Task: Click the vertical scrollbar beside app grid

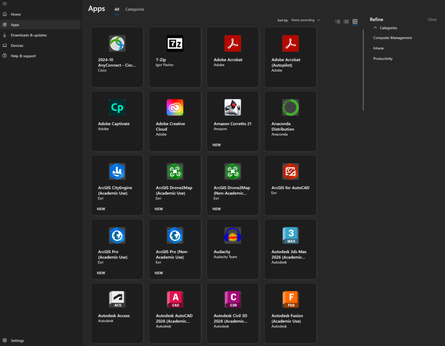Action: [363, 69]
